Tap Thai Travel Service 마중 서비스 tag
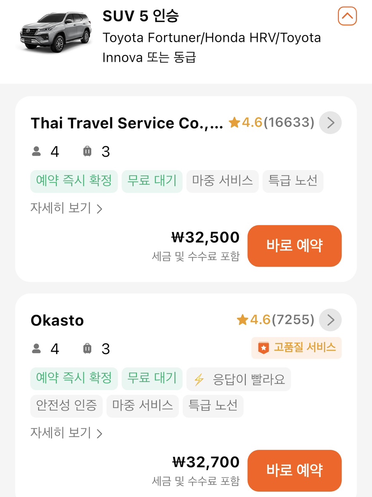The height and width of the screenshot is (497, 372). pyautogui.click(x=222, y=181)
